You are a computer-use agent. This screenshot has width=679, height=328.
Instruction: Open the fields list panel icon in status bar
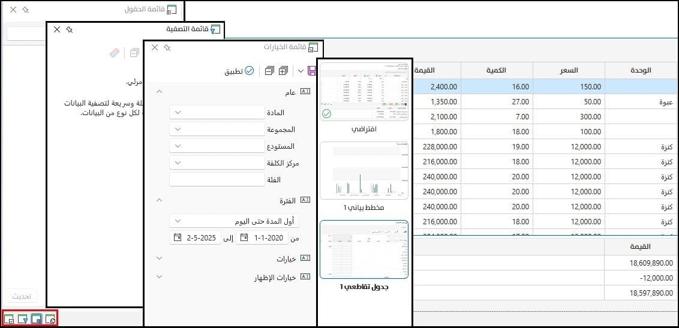[x=8, y=320]
